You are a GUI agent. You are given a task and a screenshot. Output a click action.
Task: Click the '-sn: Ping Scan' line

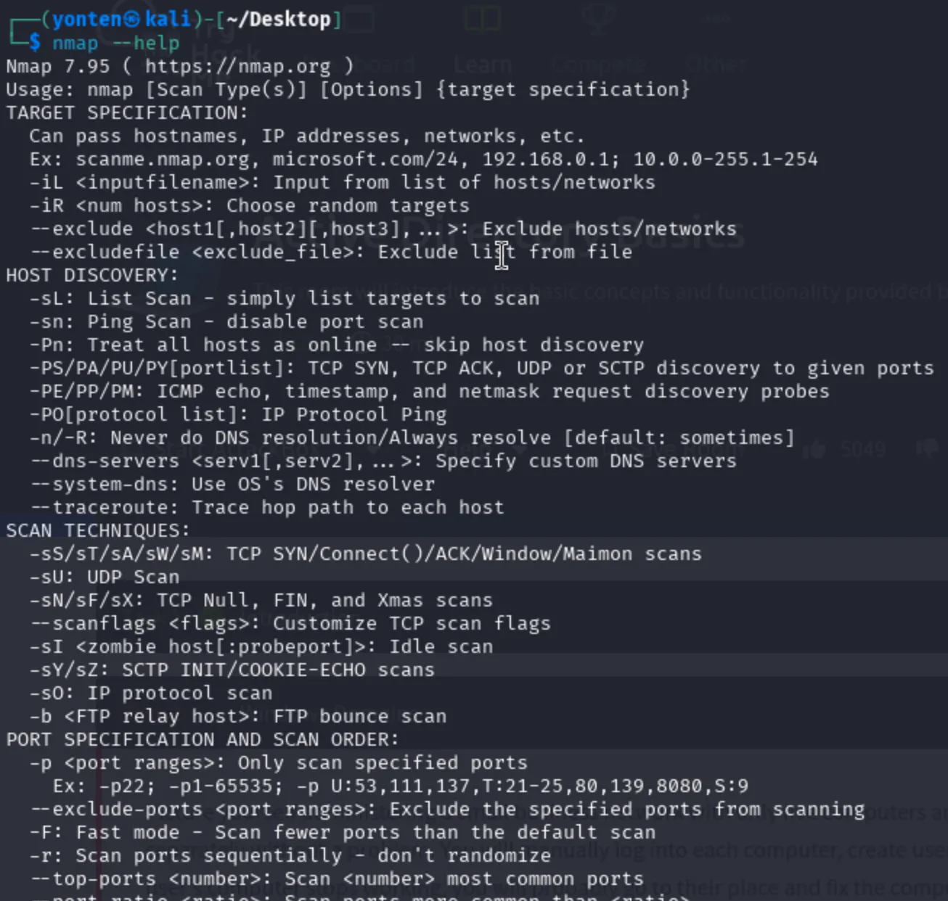(226, 322)
